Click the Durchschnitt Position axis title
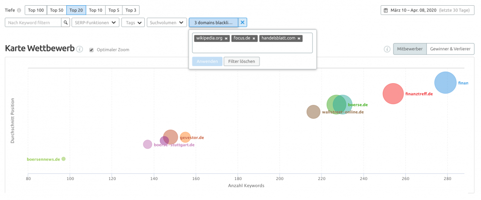 click(12, 121)
